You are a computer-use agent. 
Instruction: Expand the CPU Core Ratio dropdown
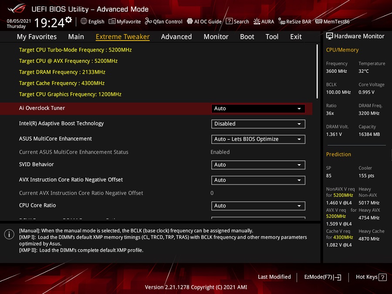[x=258, y=206]
